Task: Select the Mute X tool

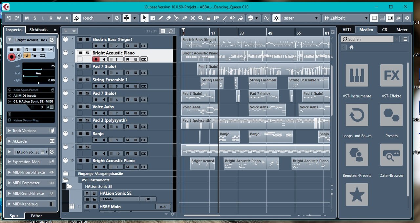Action: [x=193, y=18]
